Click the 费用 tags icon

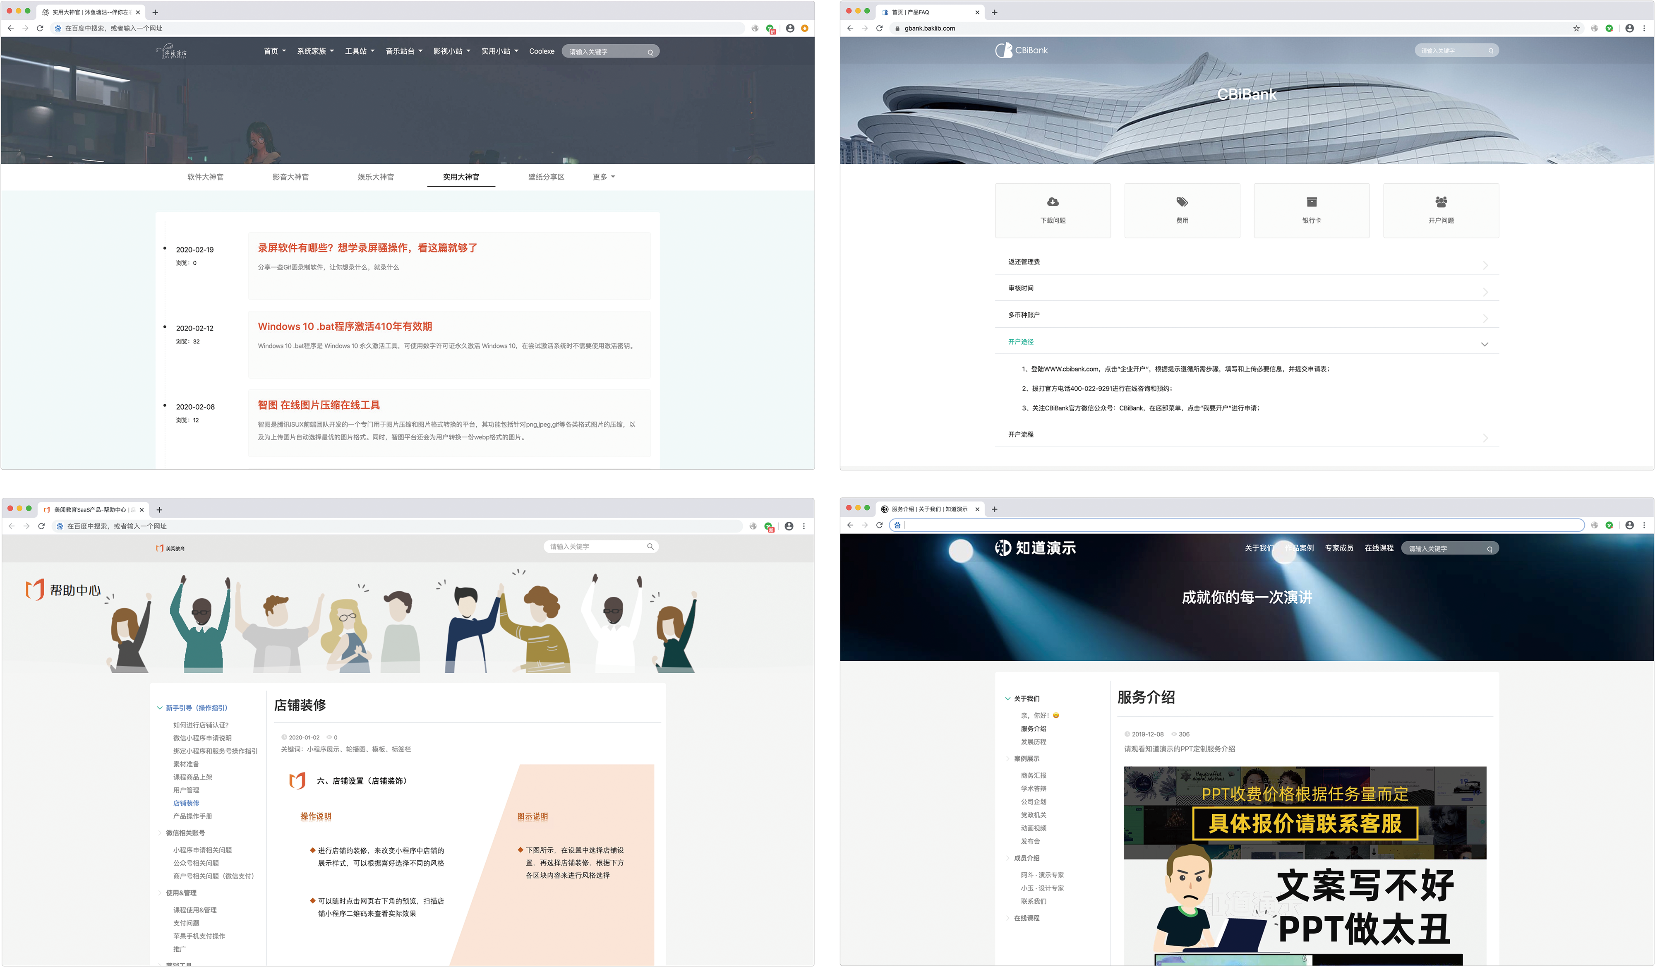[1182, 202]
